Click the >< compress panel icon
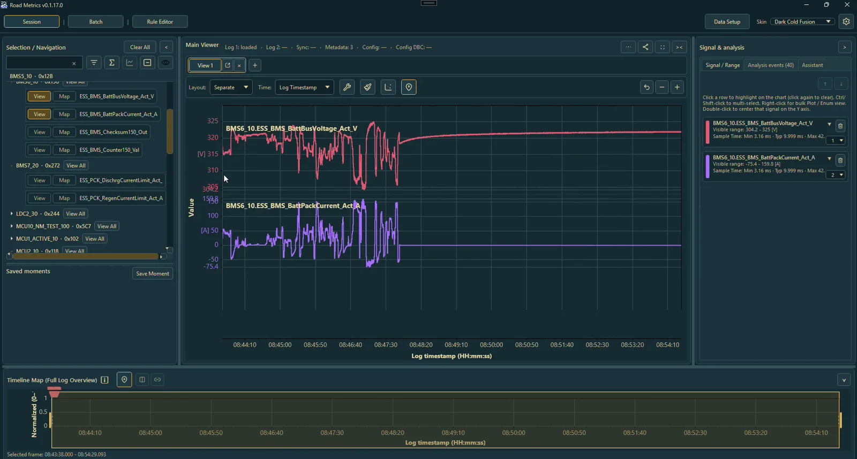The height and width of the screenshot is (459, 857). 679,47
